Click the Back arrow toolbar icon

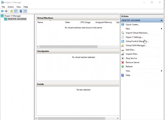pyautogui.click(x=2, y=11)
